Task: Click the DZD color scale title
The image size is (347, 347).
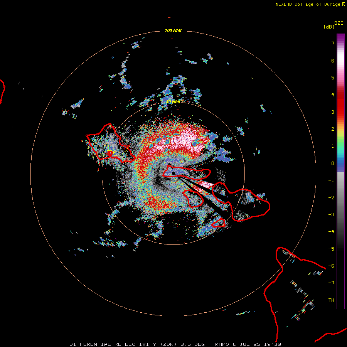Action: 339,23
